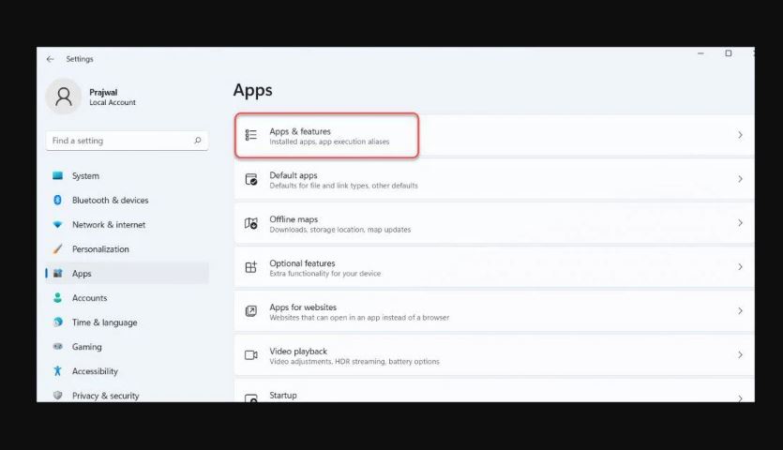Viewport: 783px width, 450px height.
Task: Open Optional features page
Action: (x=494, y=267)
